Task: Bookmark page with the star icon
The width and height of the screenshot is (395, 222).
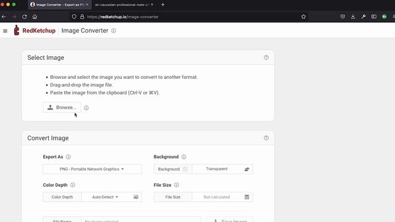Action: pos(303,17)
